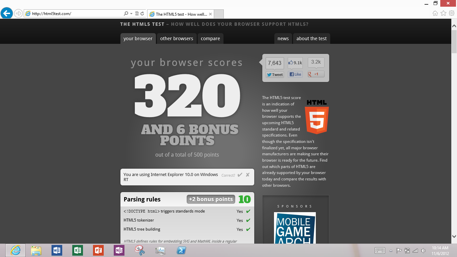Show hidden tray icons arrow
The height and width of the screenshot is (257, 457).
pyautogui.click(x=391, y=251)
